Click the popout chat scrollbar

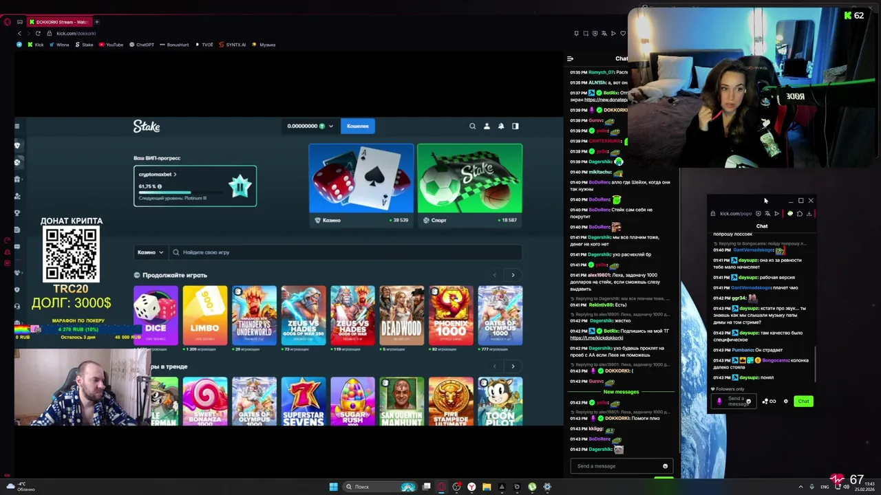[816, 364]
